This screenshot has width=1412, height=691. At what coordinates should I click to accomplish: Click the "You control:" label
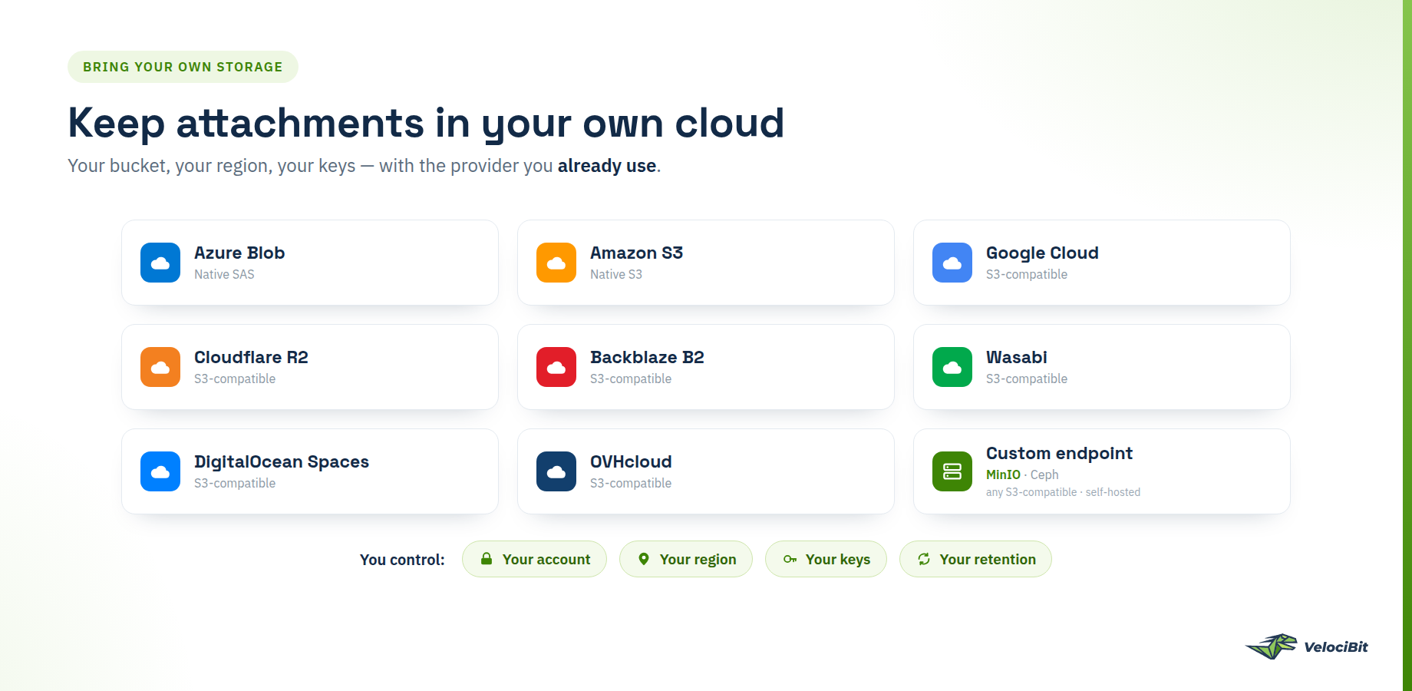pos(402,560)
